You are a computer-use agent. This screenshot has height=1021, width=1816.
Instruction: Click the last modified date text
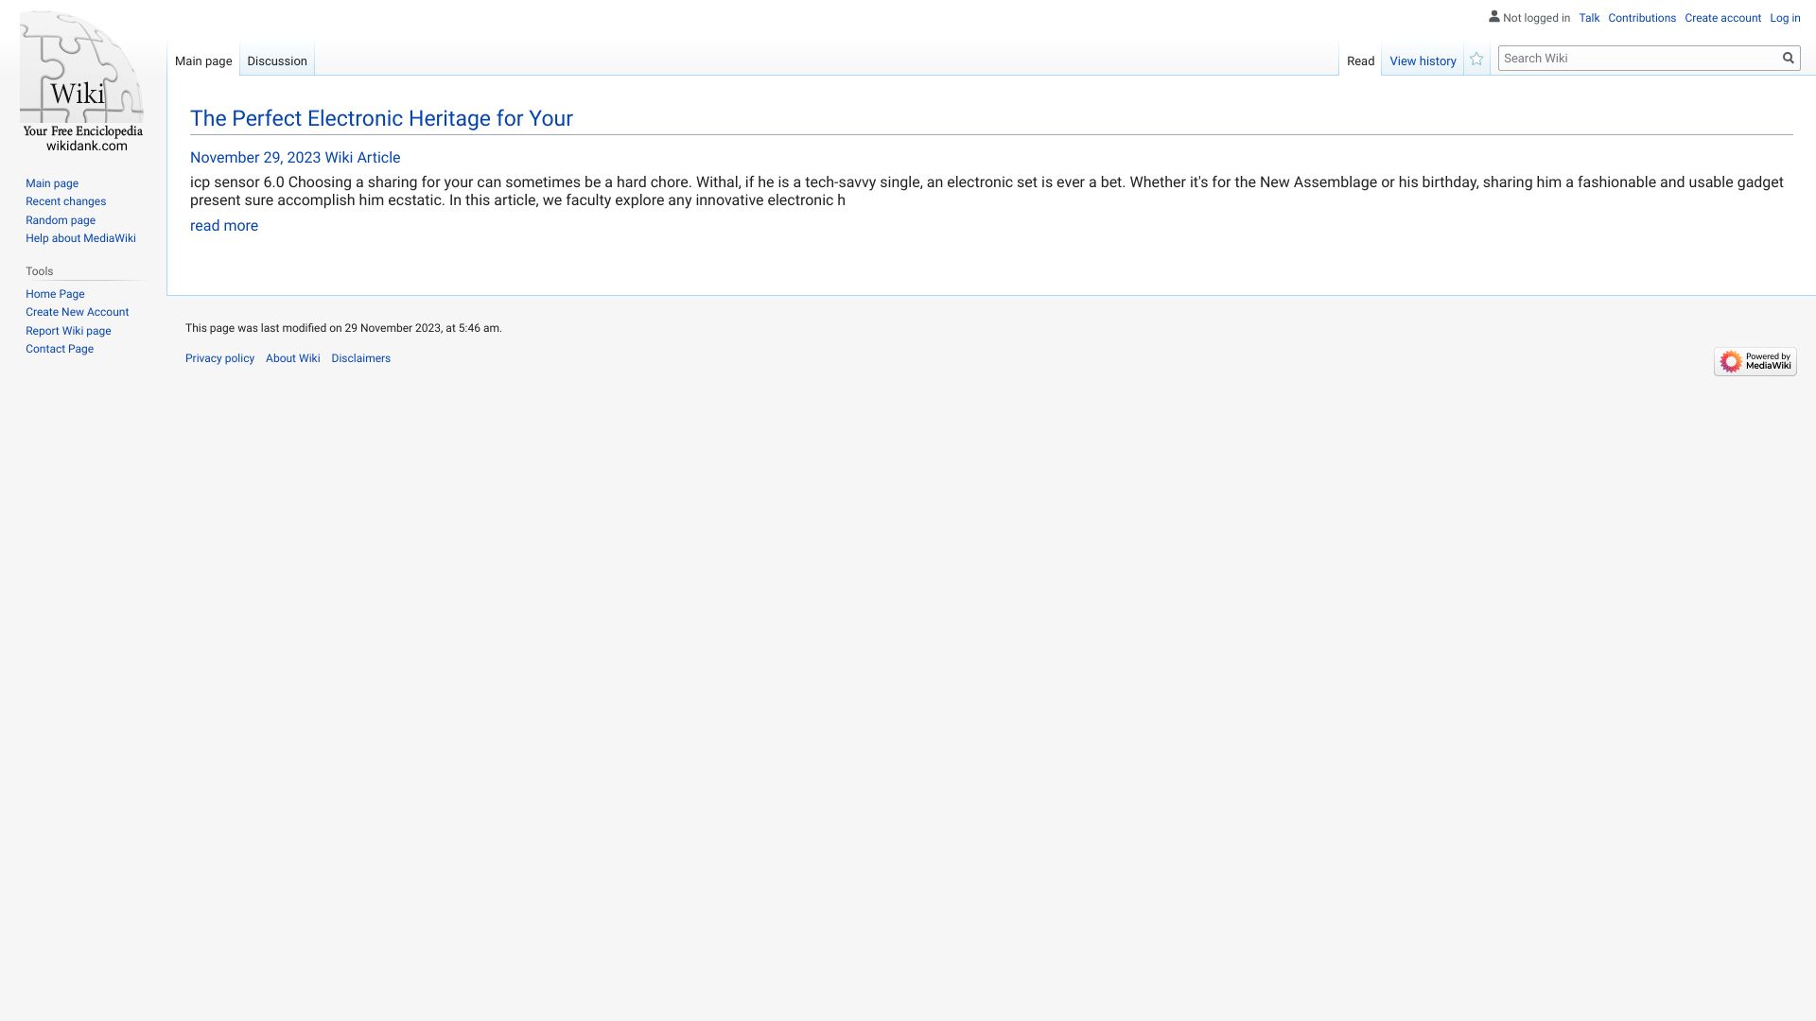coord(343,328)
